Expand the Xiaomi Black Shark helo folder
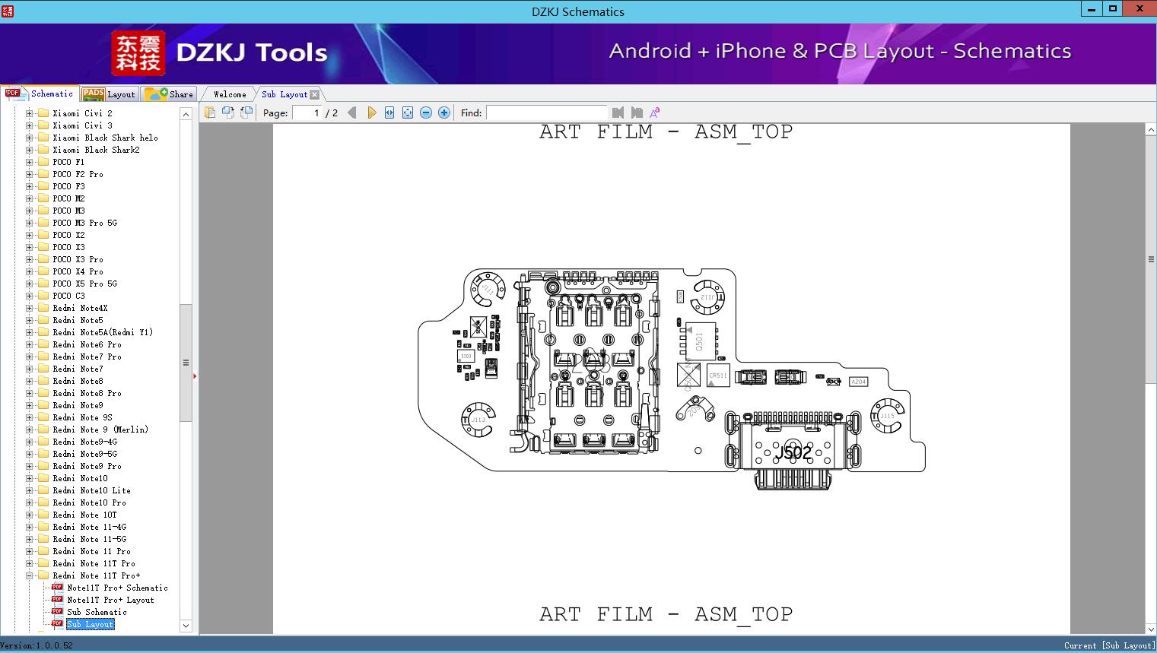 point(29,138)
